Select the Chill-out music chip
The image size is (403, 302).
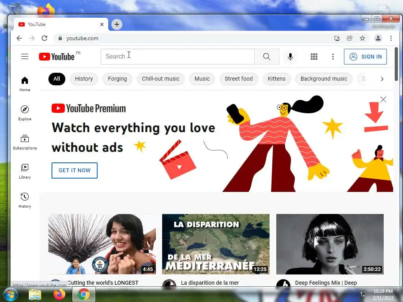tap(161, 79)
